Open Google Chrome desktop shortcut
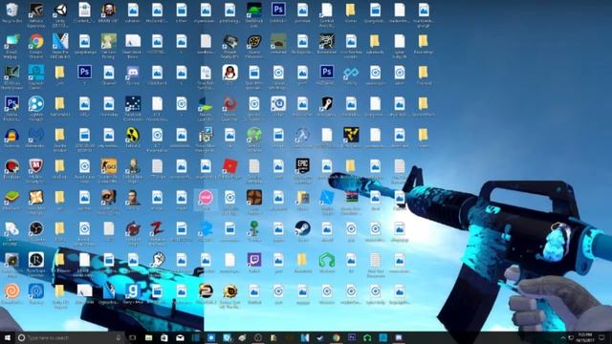The height and width of the screenshot is (344, 612). coord(36,42)
